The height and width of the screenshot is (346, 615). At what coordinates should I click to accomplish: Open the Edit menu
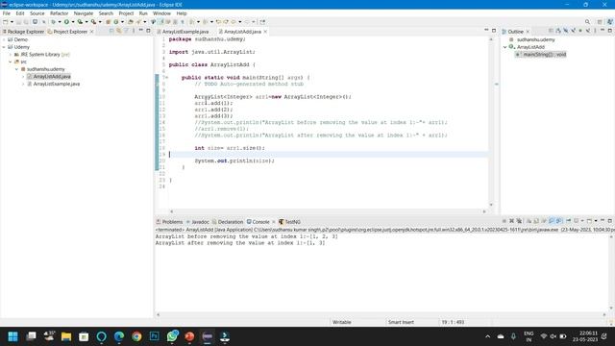click(x=20, y=13)
